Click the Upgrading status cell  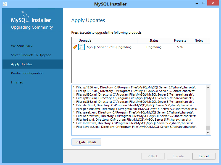[154, 47]
